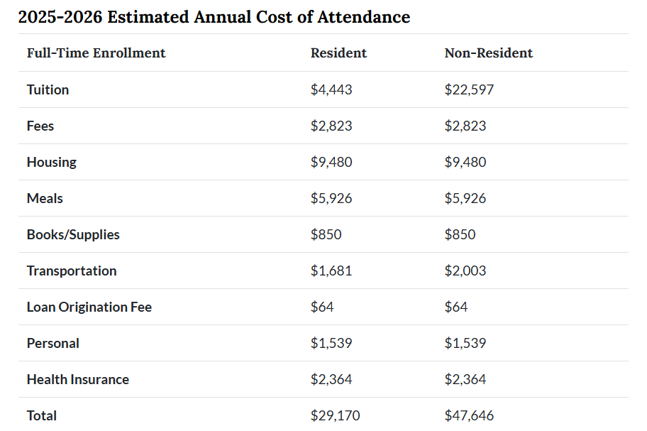This screenshot has width=647, height=431.
Task: Click the Books/Supplies row label
Action: (73, 234)
